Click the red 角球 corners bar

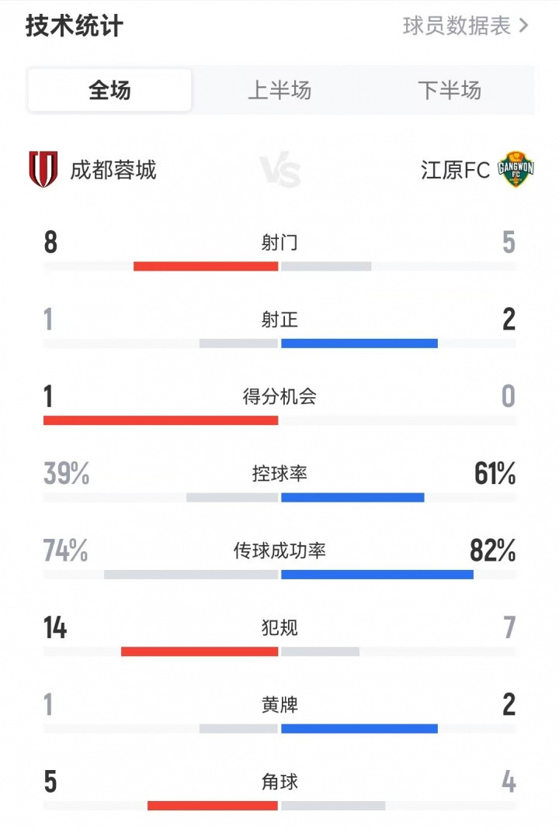[x=213, y=806]
